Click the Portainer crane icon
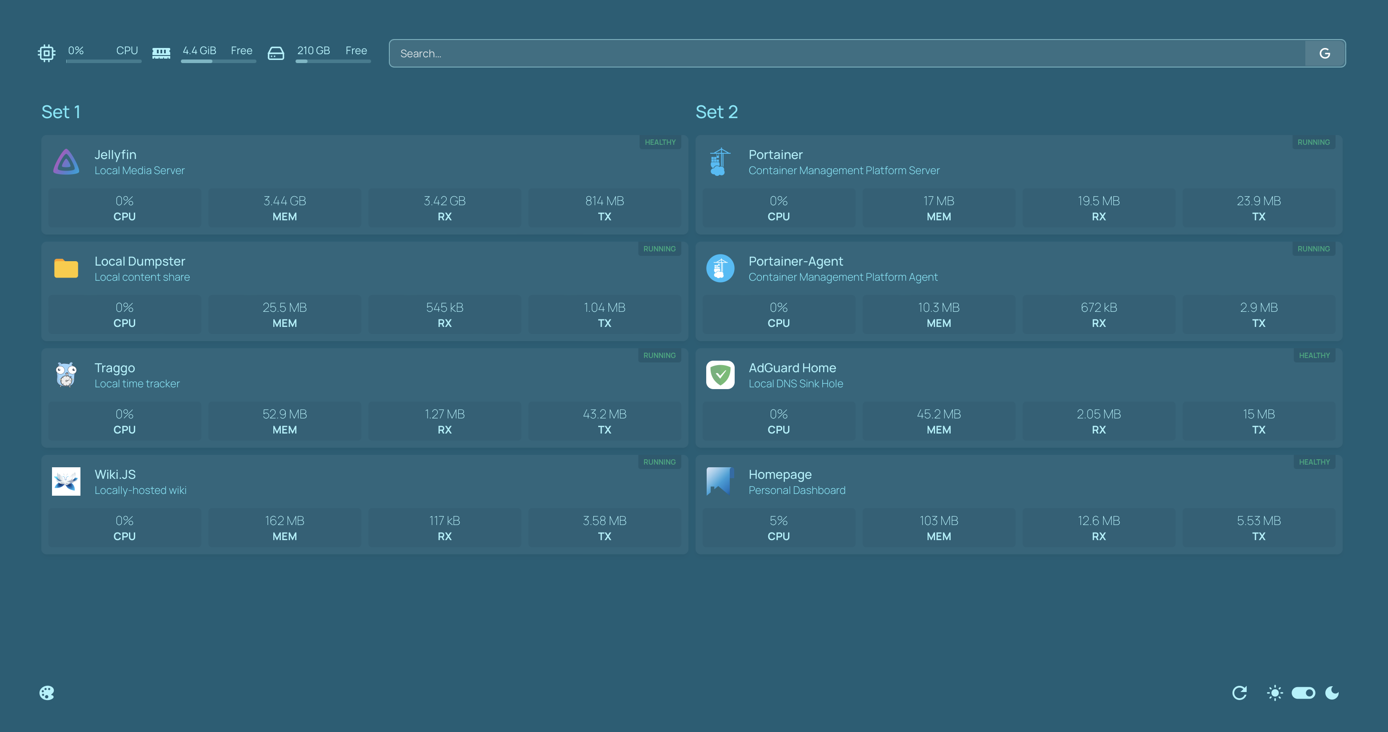Screen dimensions: 1388x732 coord(720,162)
